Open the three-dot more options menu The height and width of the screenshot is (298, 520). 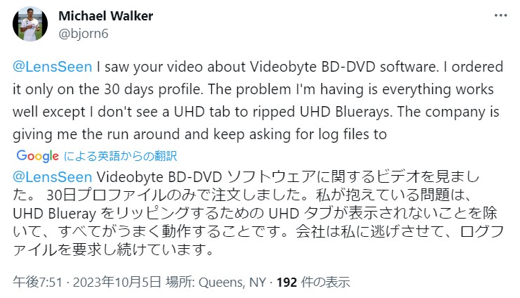pyautogui.click(x=500, y=15)
